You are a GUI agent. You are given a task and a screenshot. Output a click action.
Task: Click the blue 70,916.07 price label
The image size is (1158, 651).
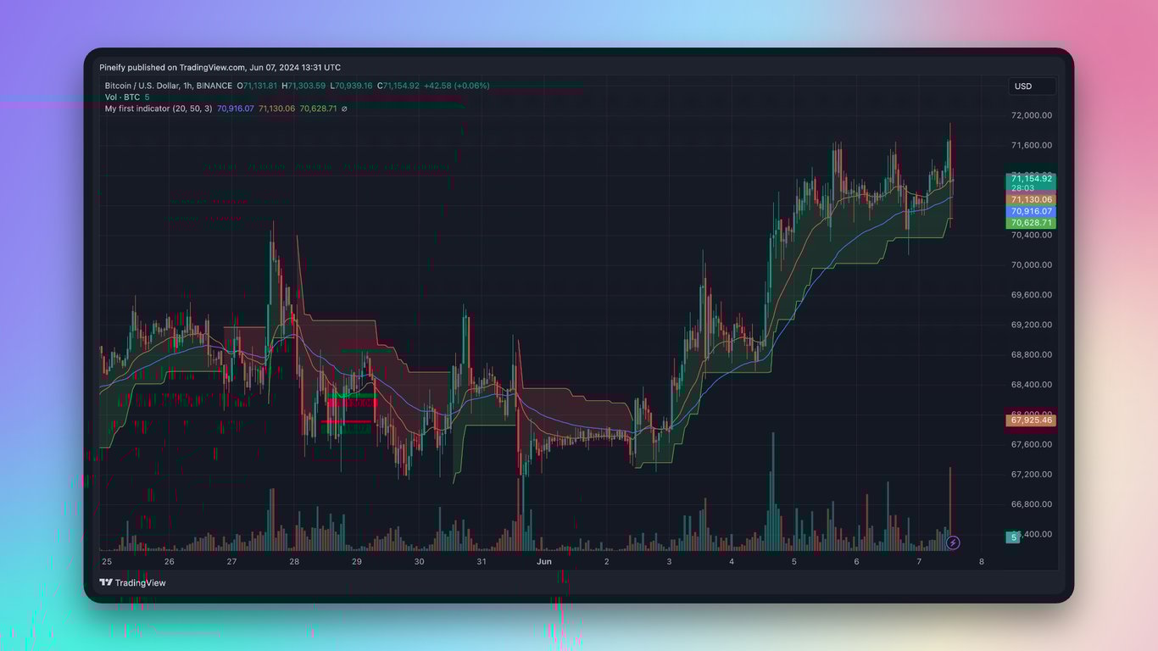pos(1031,211)
